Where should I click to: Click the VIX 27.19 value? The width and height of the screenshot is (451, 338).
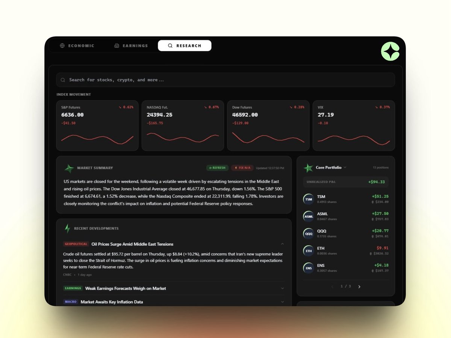pyautogui.click(x=325, y=115)
